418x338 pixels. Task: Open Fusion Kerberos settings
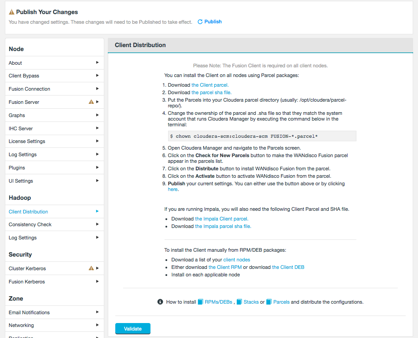tap(55, 282)
